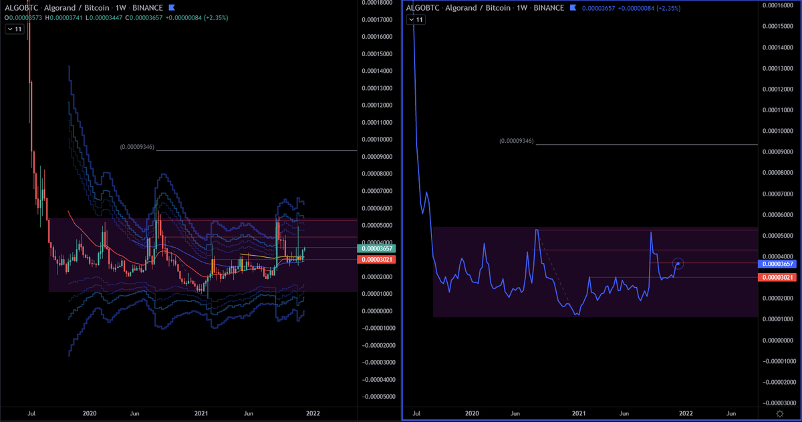Click the -0.00003000 price level on right axis
Screen dimensions: 802x422
(x=779, y=403)
